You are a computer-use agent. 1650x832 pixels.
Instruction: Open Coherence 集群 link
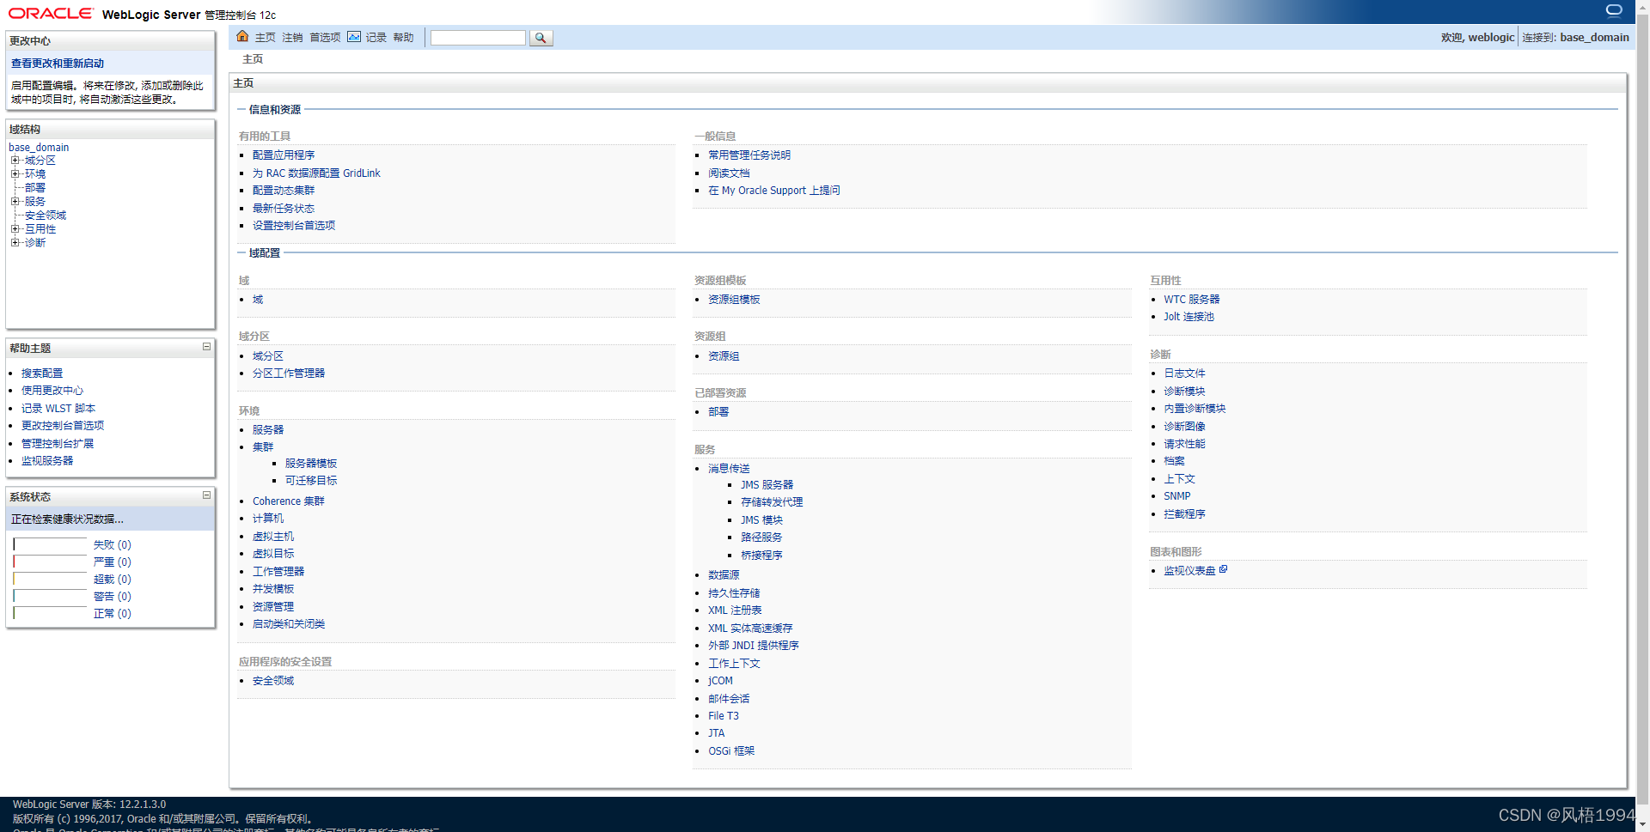pyautogui.click(x=289, y=501)
